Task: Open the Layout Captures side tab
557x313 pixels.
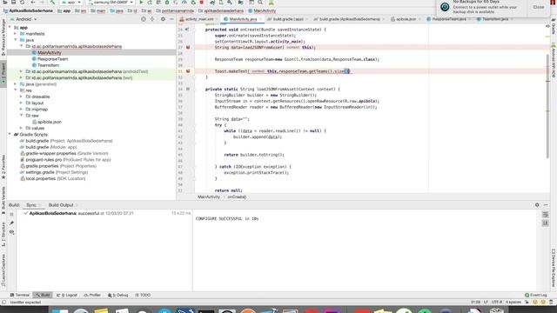Action: 3,270
